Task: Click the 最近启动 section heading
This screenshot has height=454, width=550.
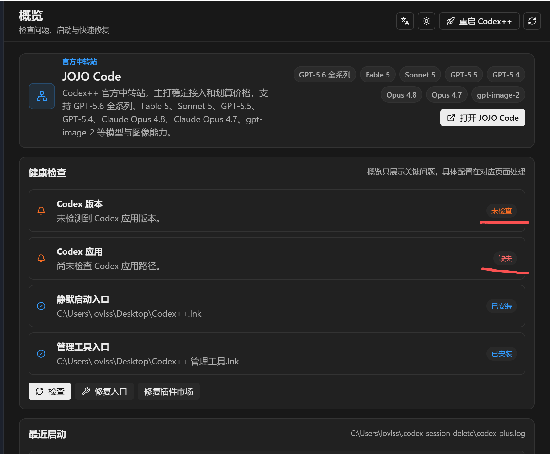Action: tap(47, 434)
